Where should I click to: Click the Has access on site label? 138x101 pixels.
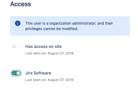point(44,47)
